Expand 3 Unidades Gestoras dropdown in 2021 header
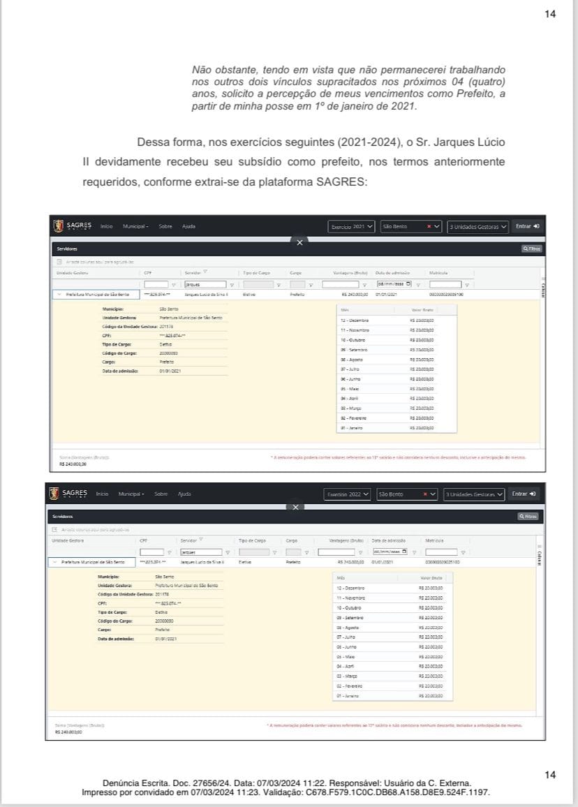Image resolution: width=578 pixels, height=807 pixels. (477, 227)
